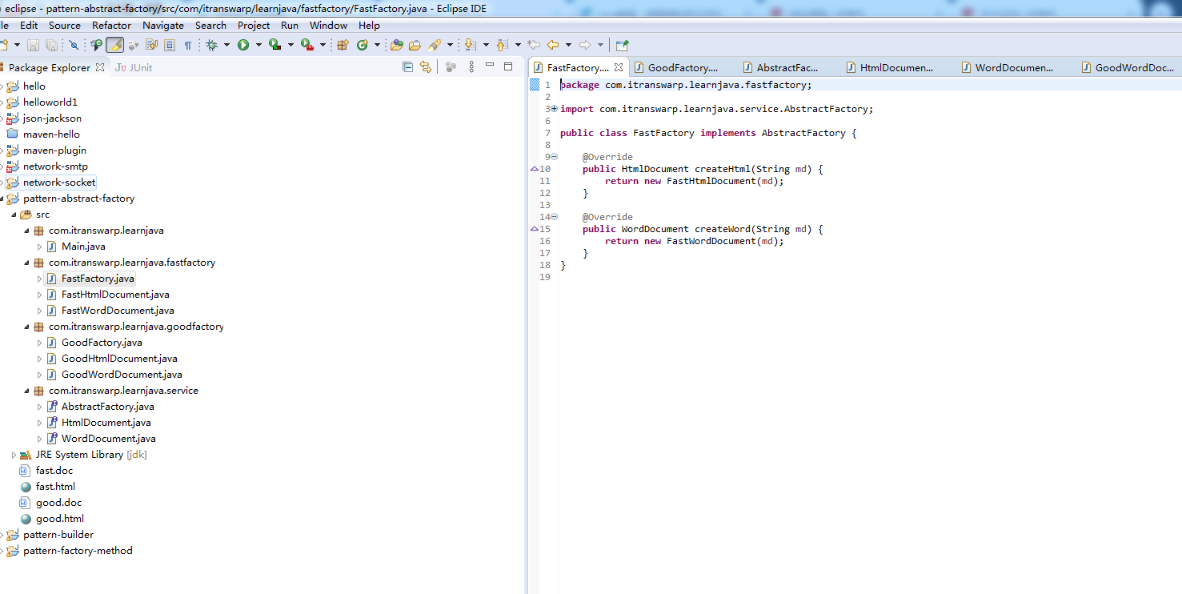Collapse com.itranswarp.learnjava.service package

(26, 391)
